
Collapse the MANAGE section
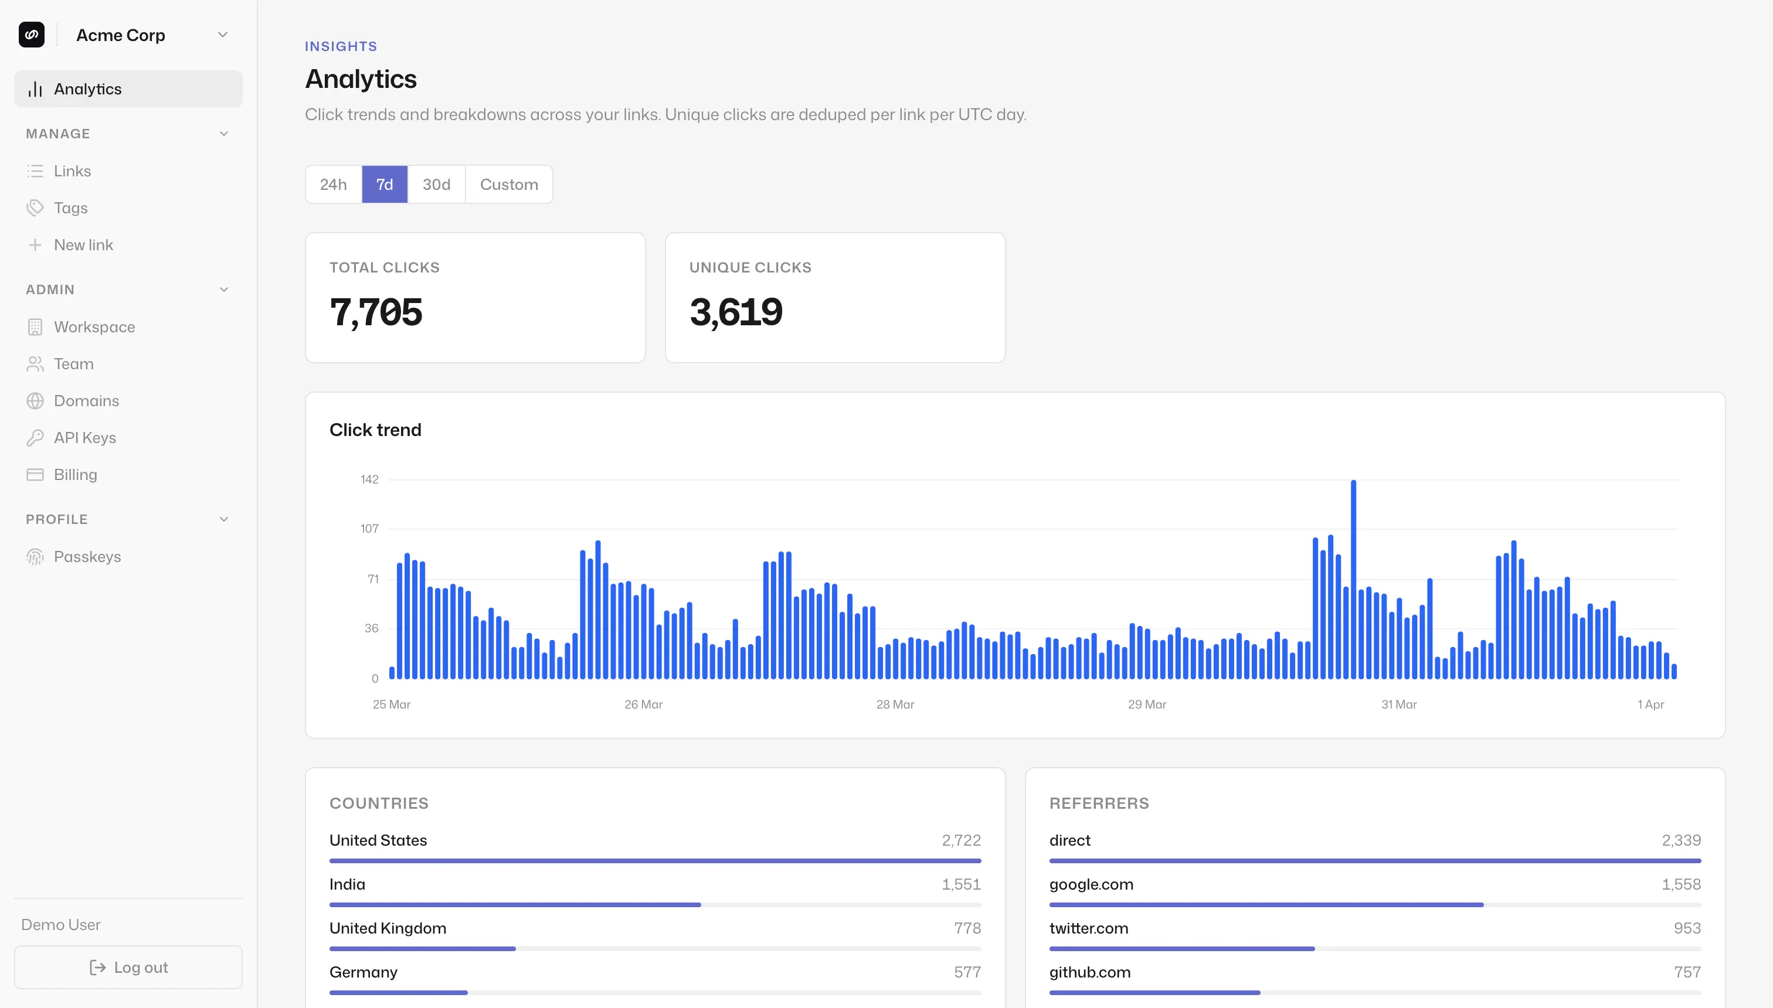click(223, 133)
